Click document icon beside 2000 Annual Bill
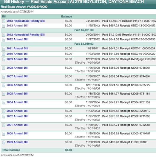 pyautogui.click(x=4, y=134)
